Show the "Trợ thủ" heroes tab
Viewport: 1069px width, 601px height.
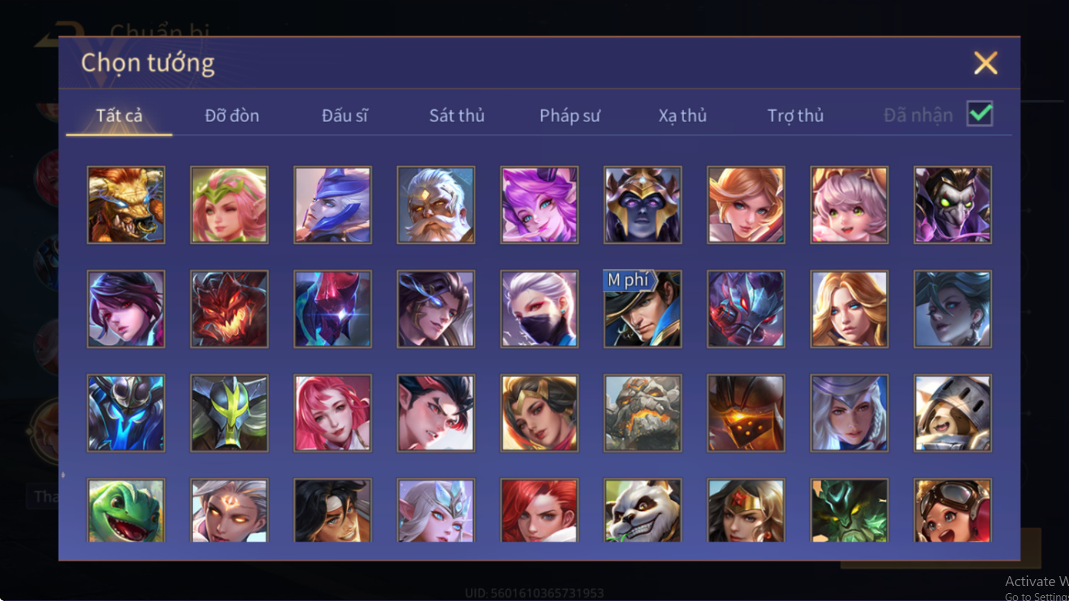[x=796, y=115]
